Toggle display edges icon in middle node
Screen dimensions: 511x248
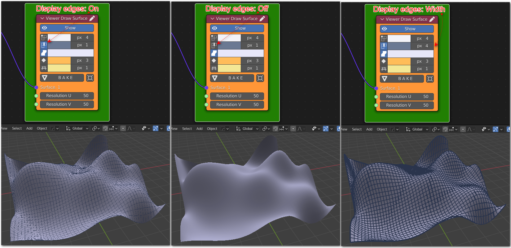coord(214,45)
